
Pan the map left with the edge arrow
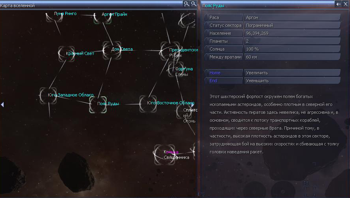click(x=2, y=104)
